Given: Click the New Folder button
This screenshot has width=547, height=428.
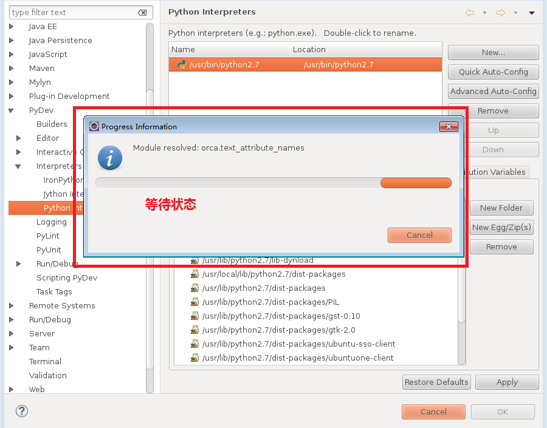Looking at the screenshot, I should pyautogui.click(x=501, y=208).
